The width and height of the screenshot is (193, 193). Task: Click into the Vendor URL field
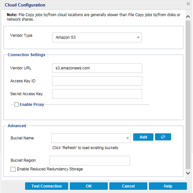[x=97, y=68]
